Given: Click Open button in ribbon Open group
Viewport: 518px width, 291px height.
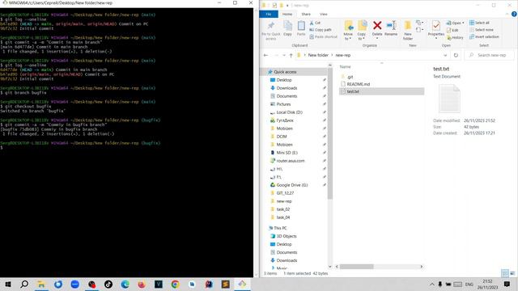Looking at the screenshot, I should click(x=455, y=23).
